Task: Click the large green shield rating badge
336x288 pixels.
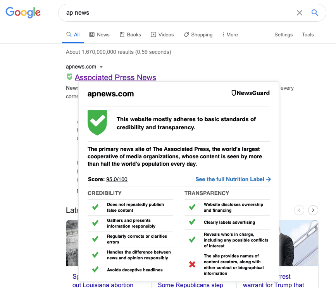Action: (x=97, y=123)
